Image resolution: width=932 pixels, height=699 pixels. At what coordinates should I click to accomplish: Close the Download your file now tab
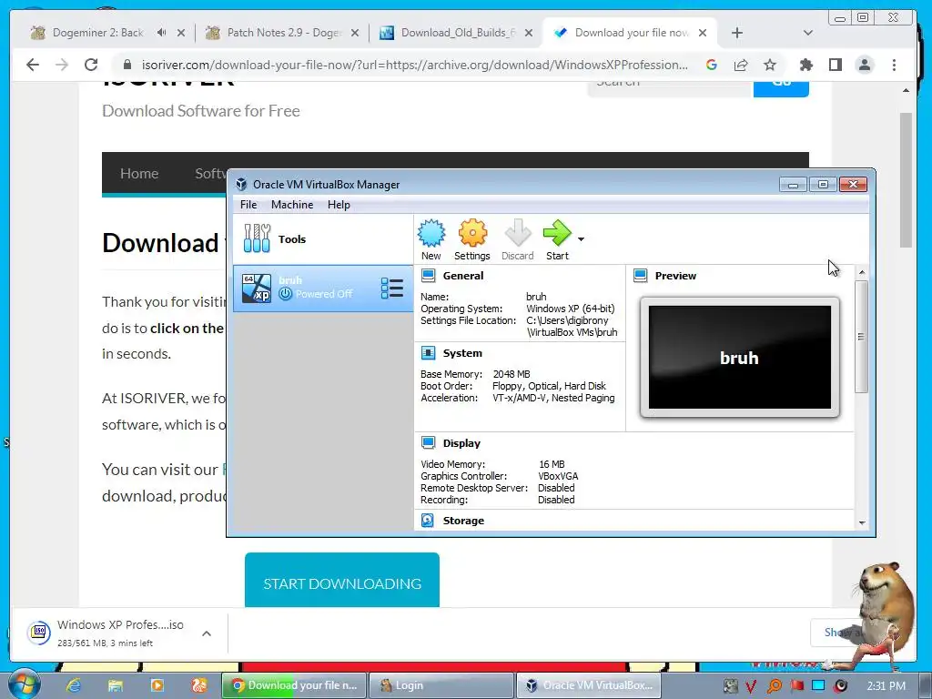coord(703,33)
